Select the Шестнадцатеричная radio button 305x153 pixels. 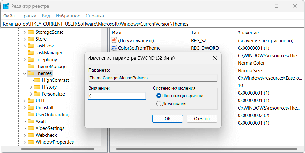click(159, 96)
